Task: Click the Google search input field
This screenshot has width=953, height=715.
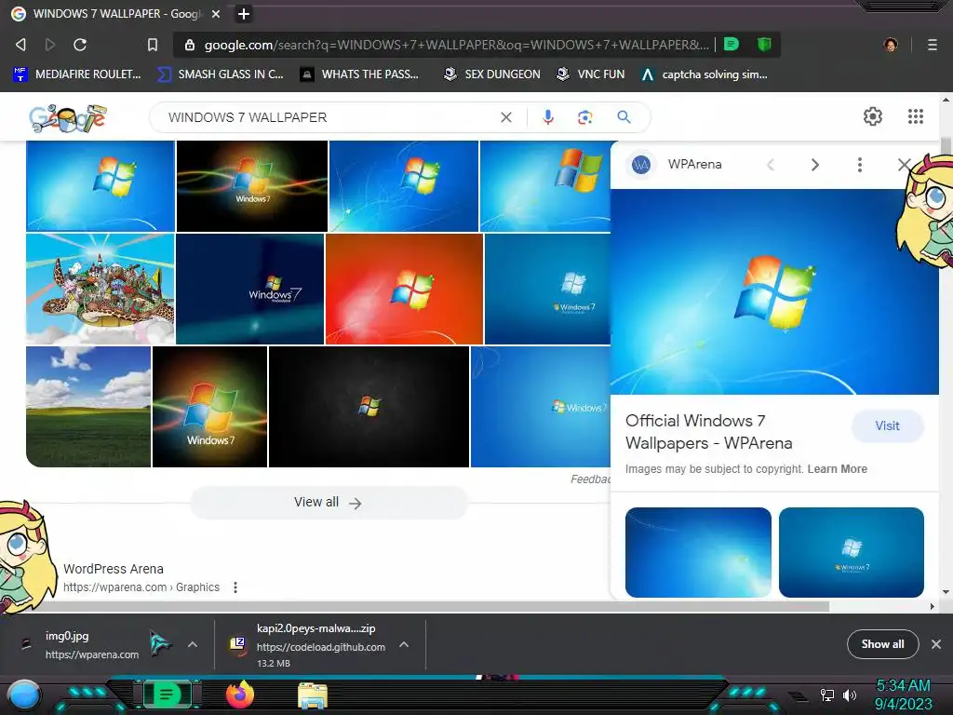Action: 329,117
